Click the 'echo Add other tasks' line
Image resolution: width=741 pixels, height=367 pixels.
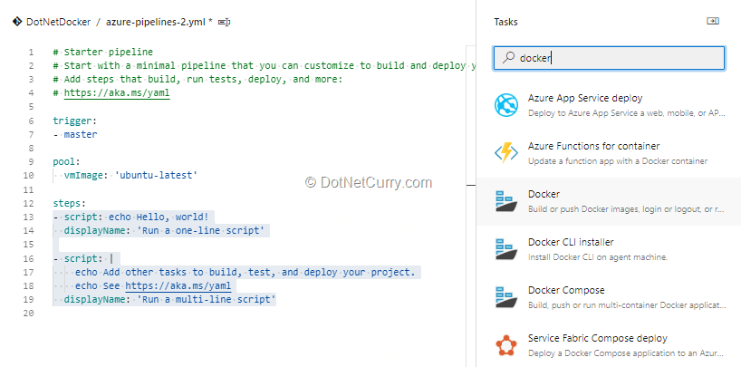coord(245,272)
